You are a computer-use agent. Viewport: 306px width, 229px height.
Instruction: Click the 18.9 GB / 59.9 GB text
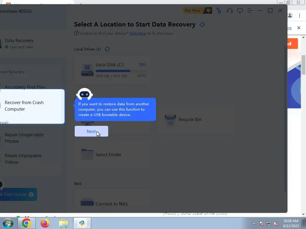click(x=111, y=76)
